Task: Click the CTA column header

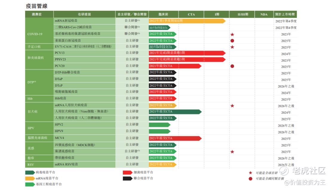Action: tap(191, 14)
